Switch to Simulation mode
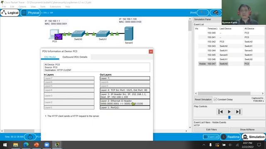This screenshot has width=266, height=149. pos(254,137)
